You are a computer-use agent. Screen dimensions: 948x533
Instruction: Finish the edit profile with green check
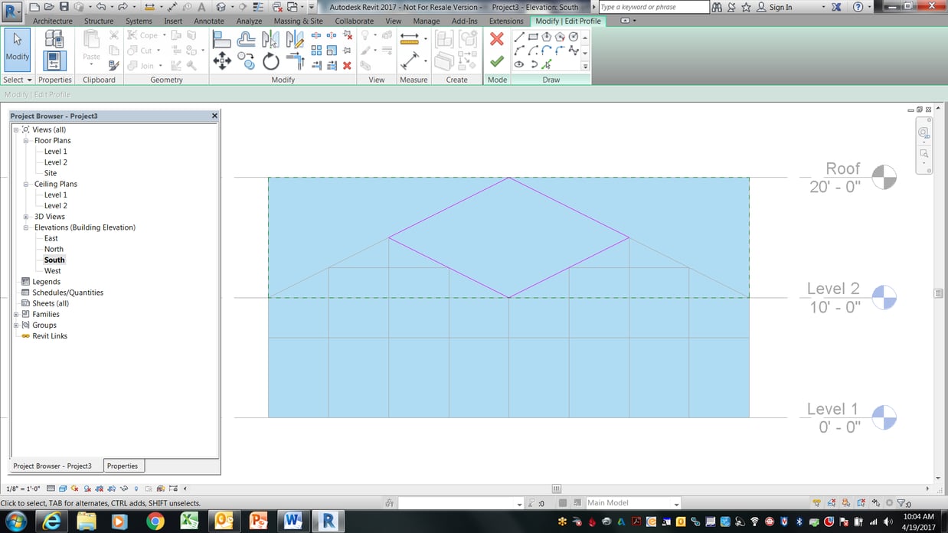tap(496, 62)
